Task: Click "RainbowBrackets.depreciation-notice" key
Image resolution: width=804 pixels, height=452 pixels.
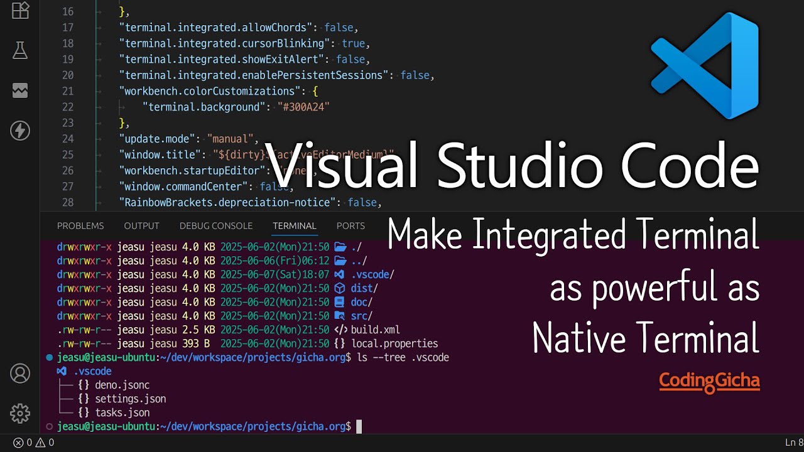Action: coord(227,203)
